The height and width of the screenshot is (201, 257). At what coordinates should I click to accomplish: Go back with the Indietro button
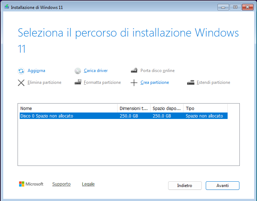click(x=185, y=186)
